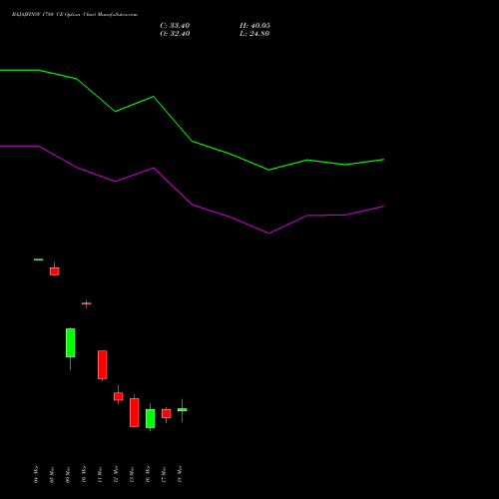Select the green candle for 16 Mar
This screenshot has width=499, height=499.
tap(151, 418)
